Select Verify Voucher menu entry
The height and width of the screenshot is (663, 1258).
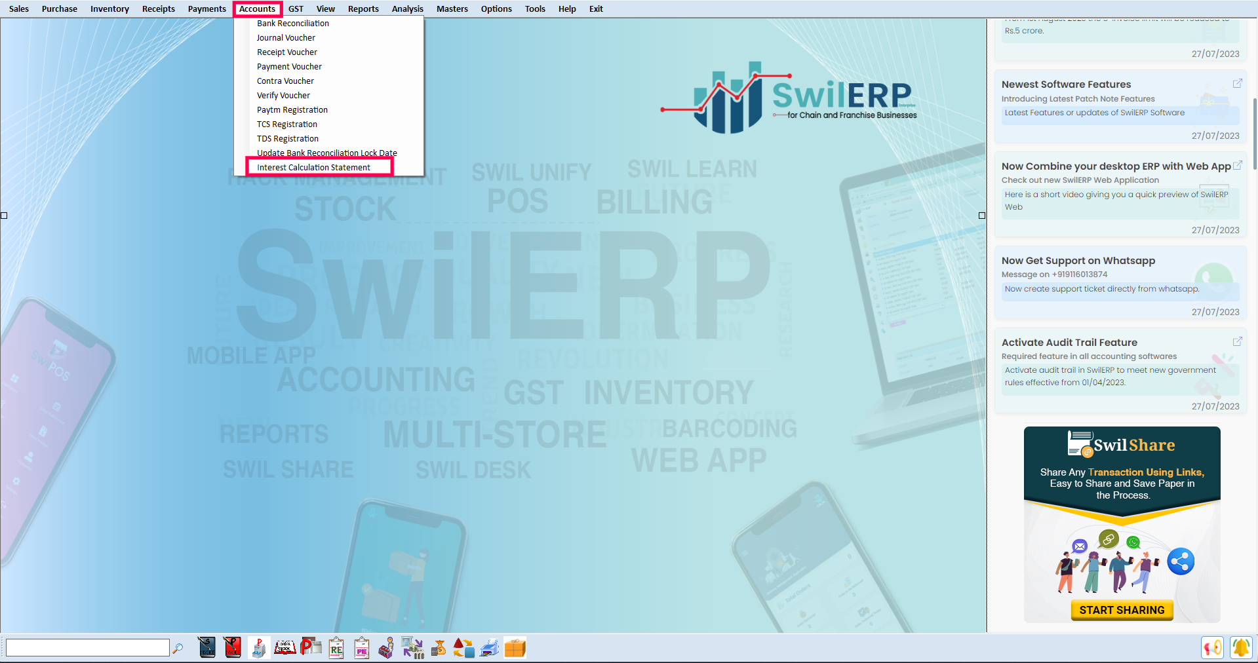329,95
